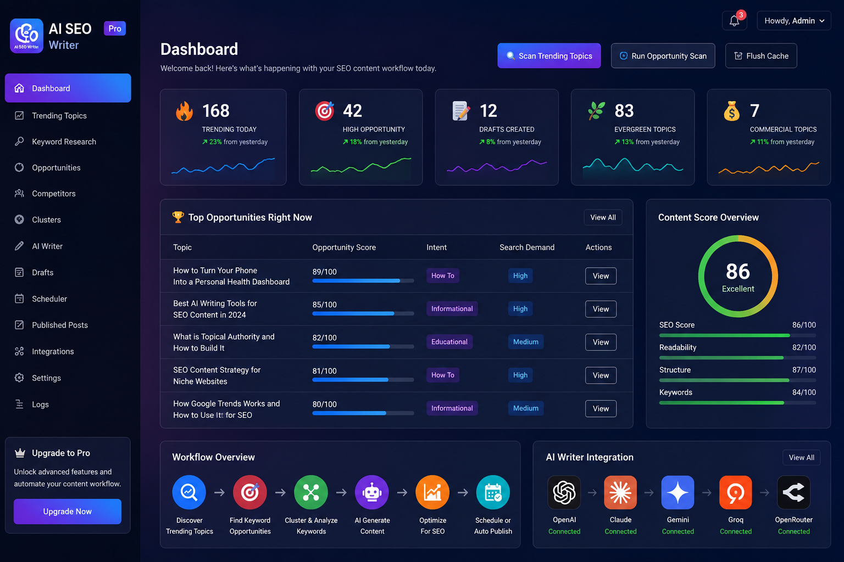Select the OpenAI integration icon
Viewport: 844px width, 562px height.
point(564,492)
